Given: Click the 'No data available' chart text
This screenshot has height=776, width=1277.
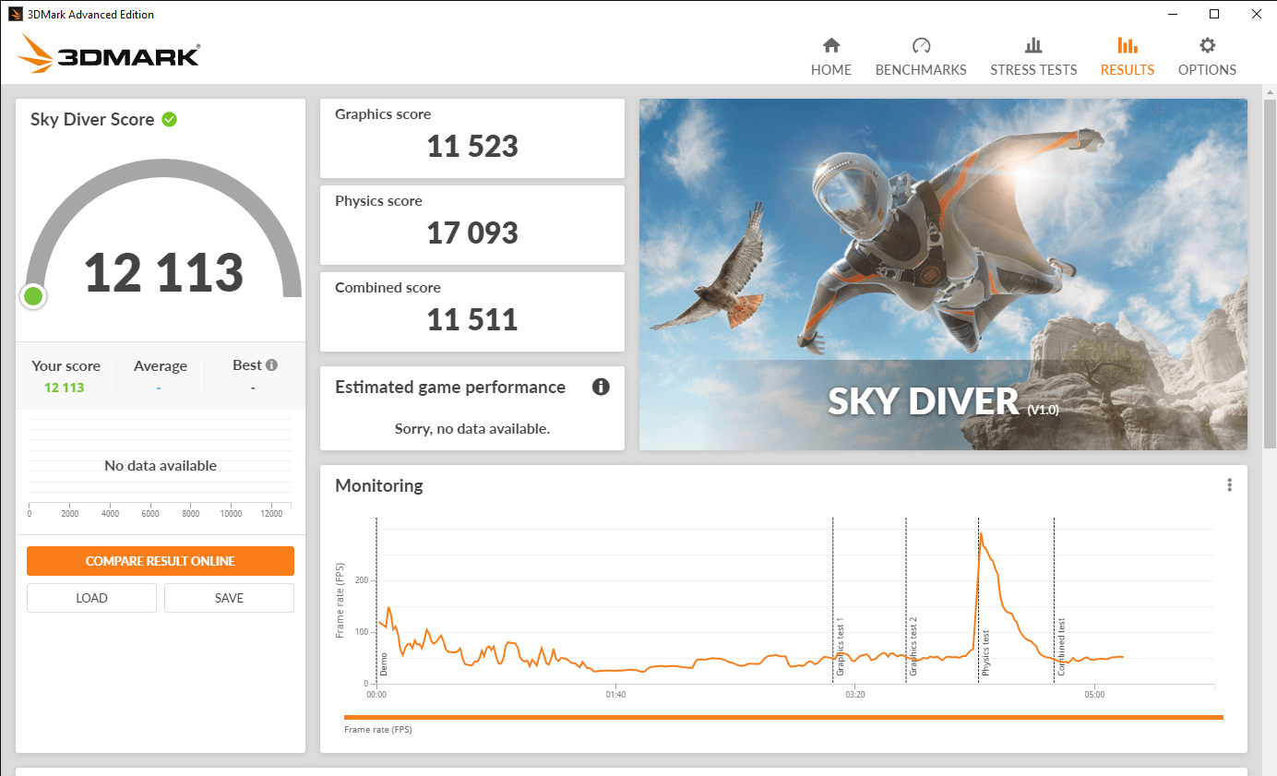Looking at the screenshot, I should click(161, 466).
